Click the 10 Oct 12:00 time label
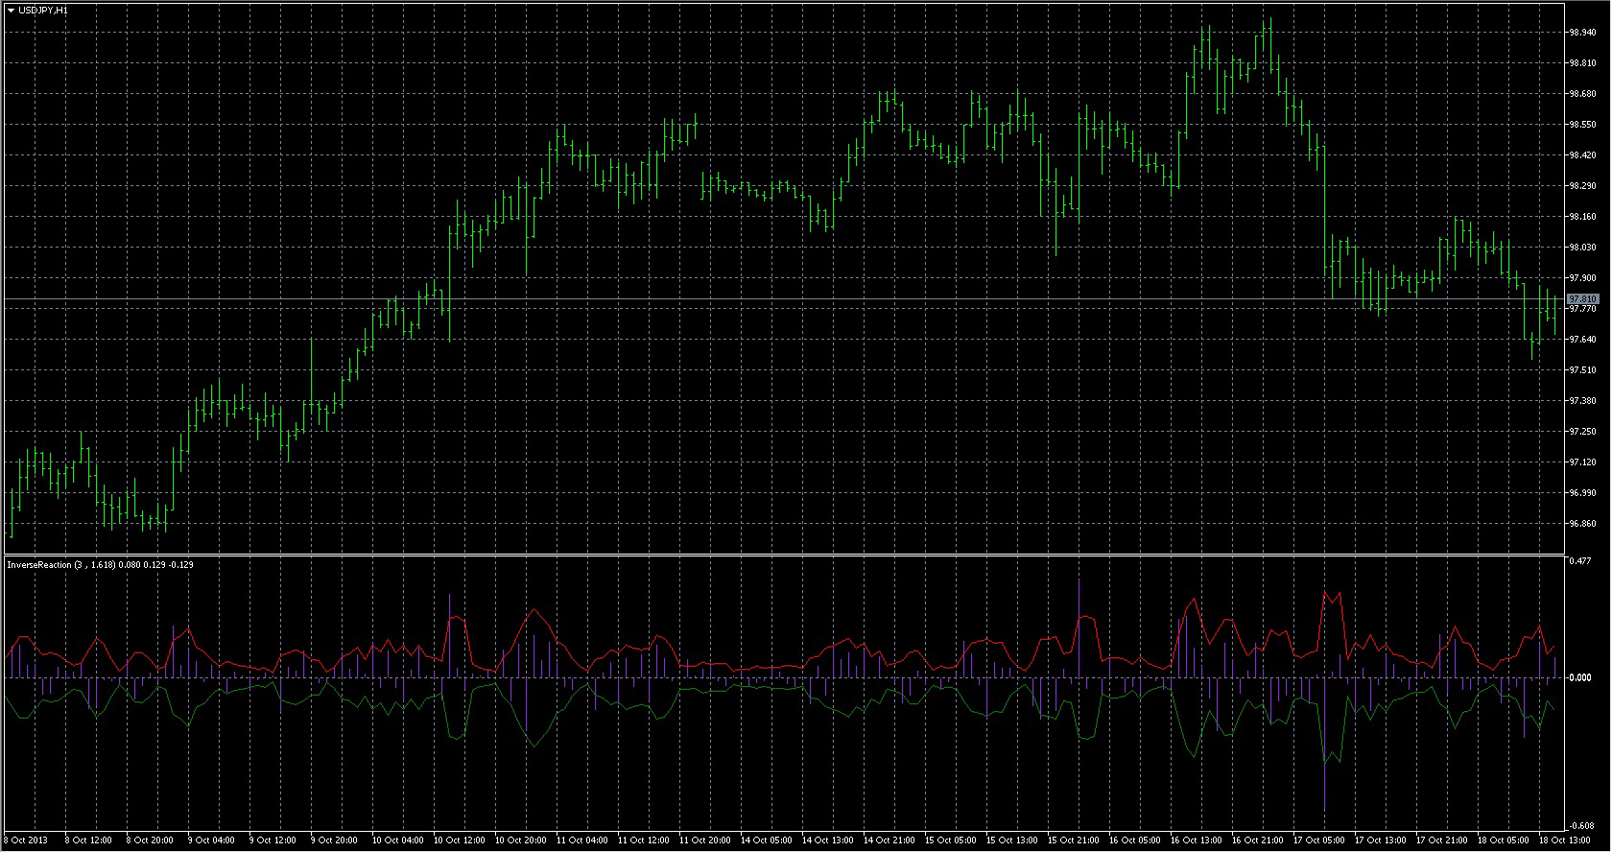 click(460, 840)
